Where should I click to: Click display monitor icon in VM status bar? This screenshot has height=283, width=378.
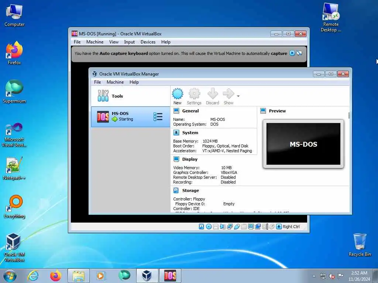[251, 227]
